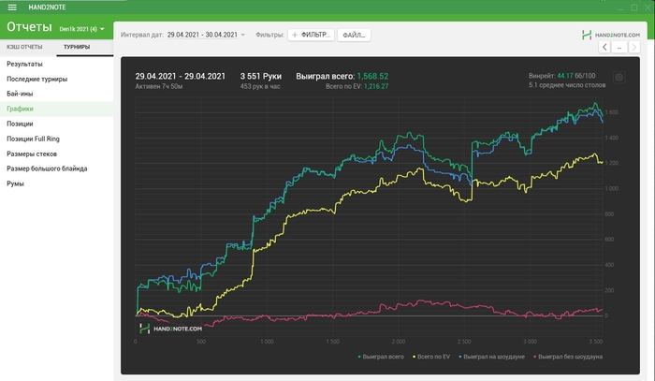Expand the Den1k 2021 (4) player dropdown
655x381 pixels.
[81, 29]
